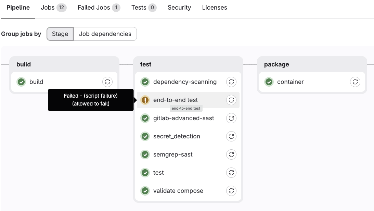Click end-to-end test warning status icon
374x211 pixels.
tap(145, 100)
